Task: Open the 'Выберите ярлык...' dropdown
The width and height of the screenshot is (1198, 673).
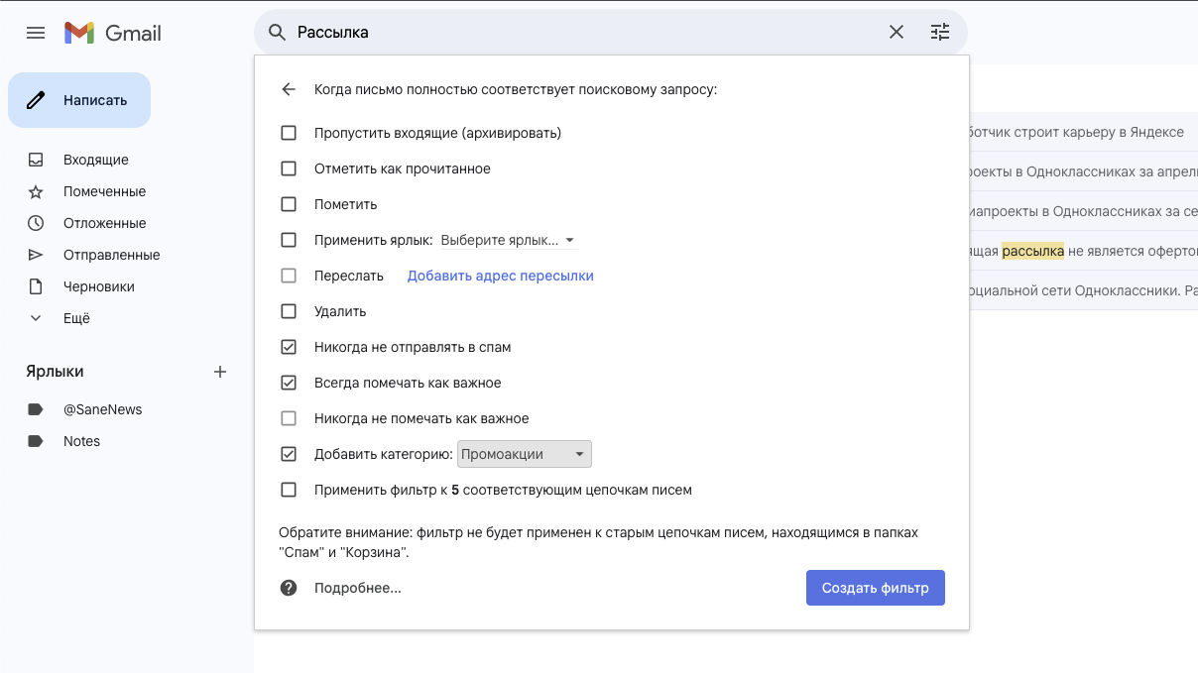Action: 508,240
